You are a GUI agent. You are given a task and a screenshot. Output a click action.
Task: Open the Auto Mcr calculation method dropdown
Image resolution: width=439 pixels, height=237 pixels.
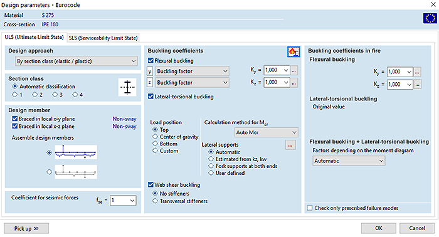[267, 132]
